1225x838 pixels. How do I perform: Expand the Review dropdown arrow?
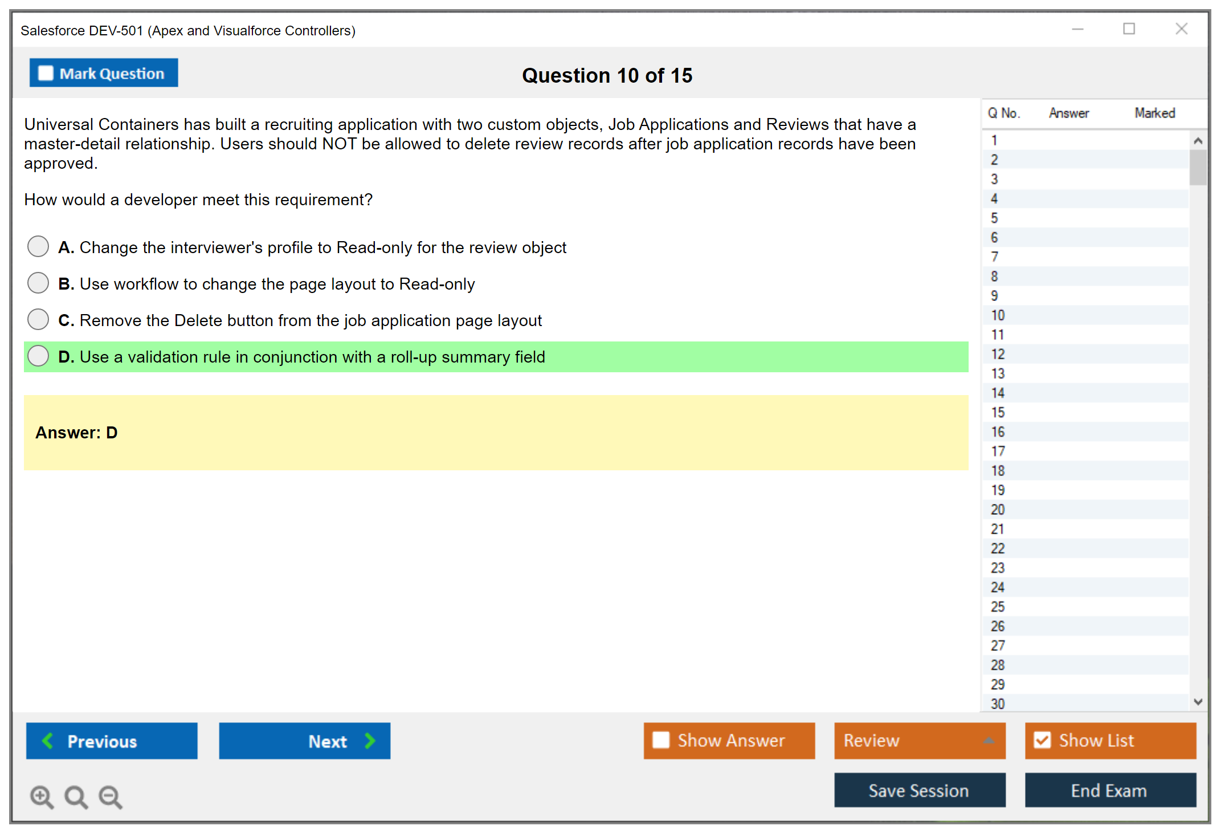pyautogui.click(x=989, y=741)
